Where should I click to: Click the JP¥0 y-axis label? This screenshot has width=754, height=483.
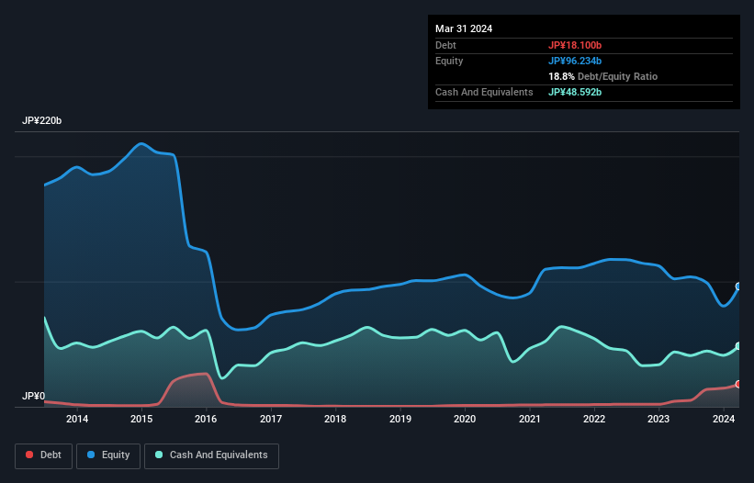click(x=34, y=396)
